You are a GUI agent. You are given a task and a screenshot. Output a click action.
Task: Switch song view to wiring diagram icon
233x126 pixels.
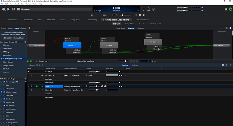[230, 28]
